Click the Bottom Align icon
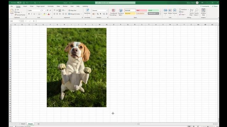Image resolution: width=227 pixels, height=127 pixels. [x=60, y=10]
